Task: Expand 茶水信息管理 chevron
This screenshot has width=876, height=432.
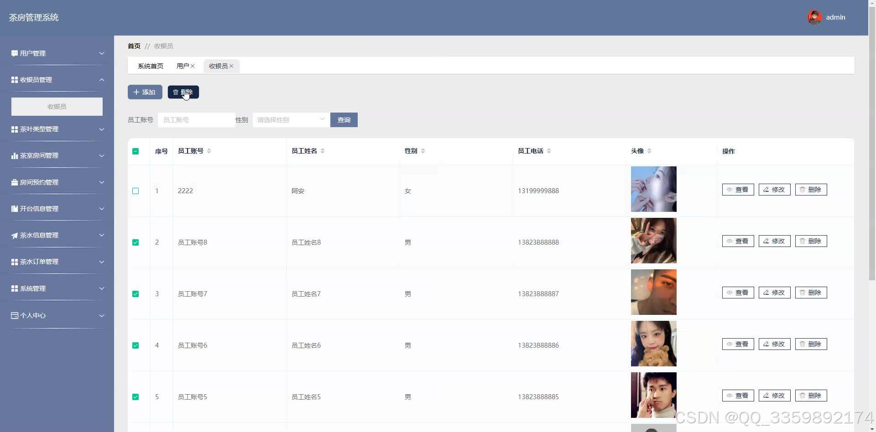Action: [x=102, y=236]
